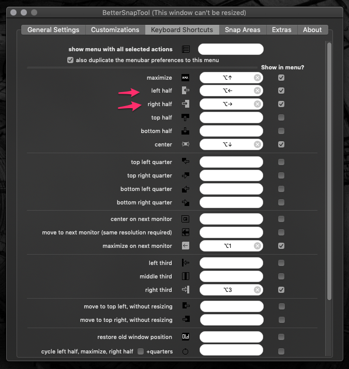Toggle duplicate menubar preferences checkbox
The height and width of the screenshot is (369, 349).
pyautogui.click(x=70, y=60)
